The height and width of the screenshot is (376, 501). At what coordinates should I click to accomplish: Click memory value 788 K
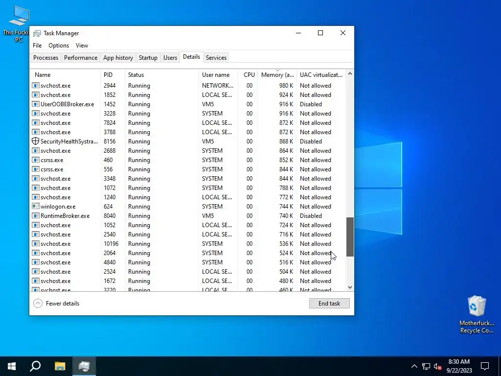286,188
